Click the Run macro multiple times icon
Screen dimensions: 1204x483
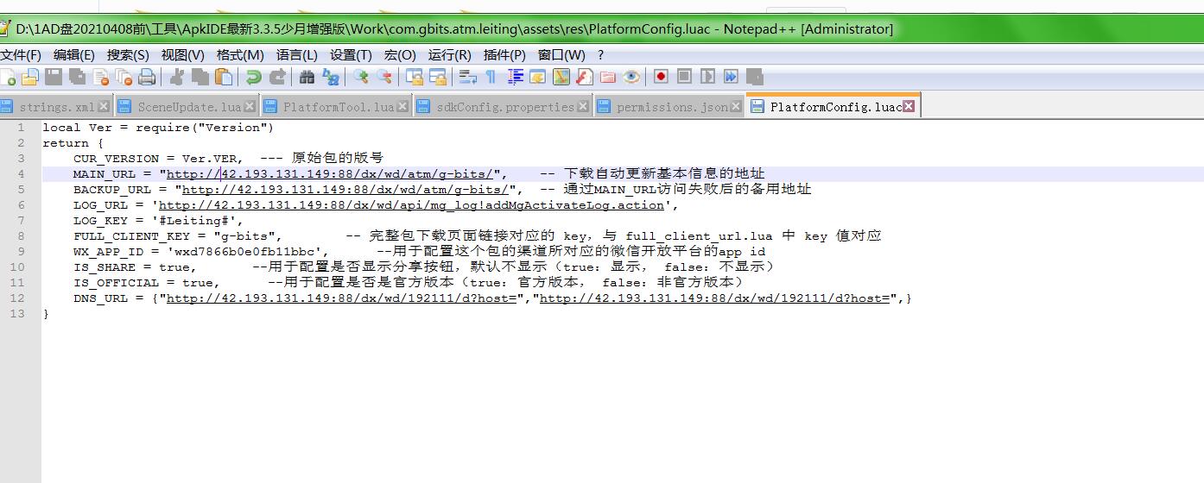(x=731, y=77)
